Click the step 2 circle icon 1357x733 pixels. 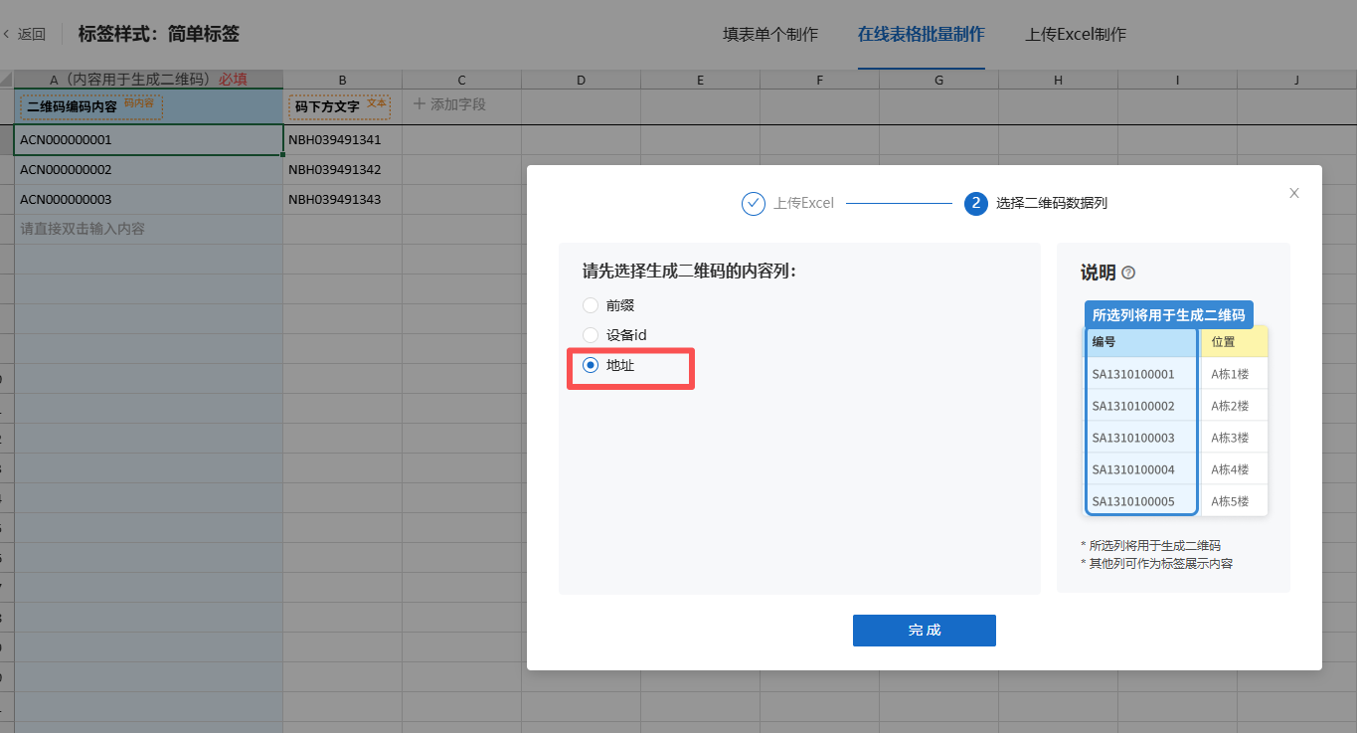click(976, 203)
